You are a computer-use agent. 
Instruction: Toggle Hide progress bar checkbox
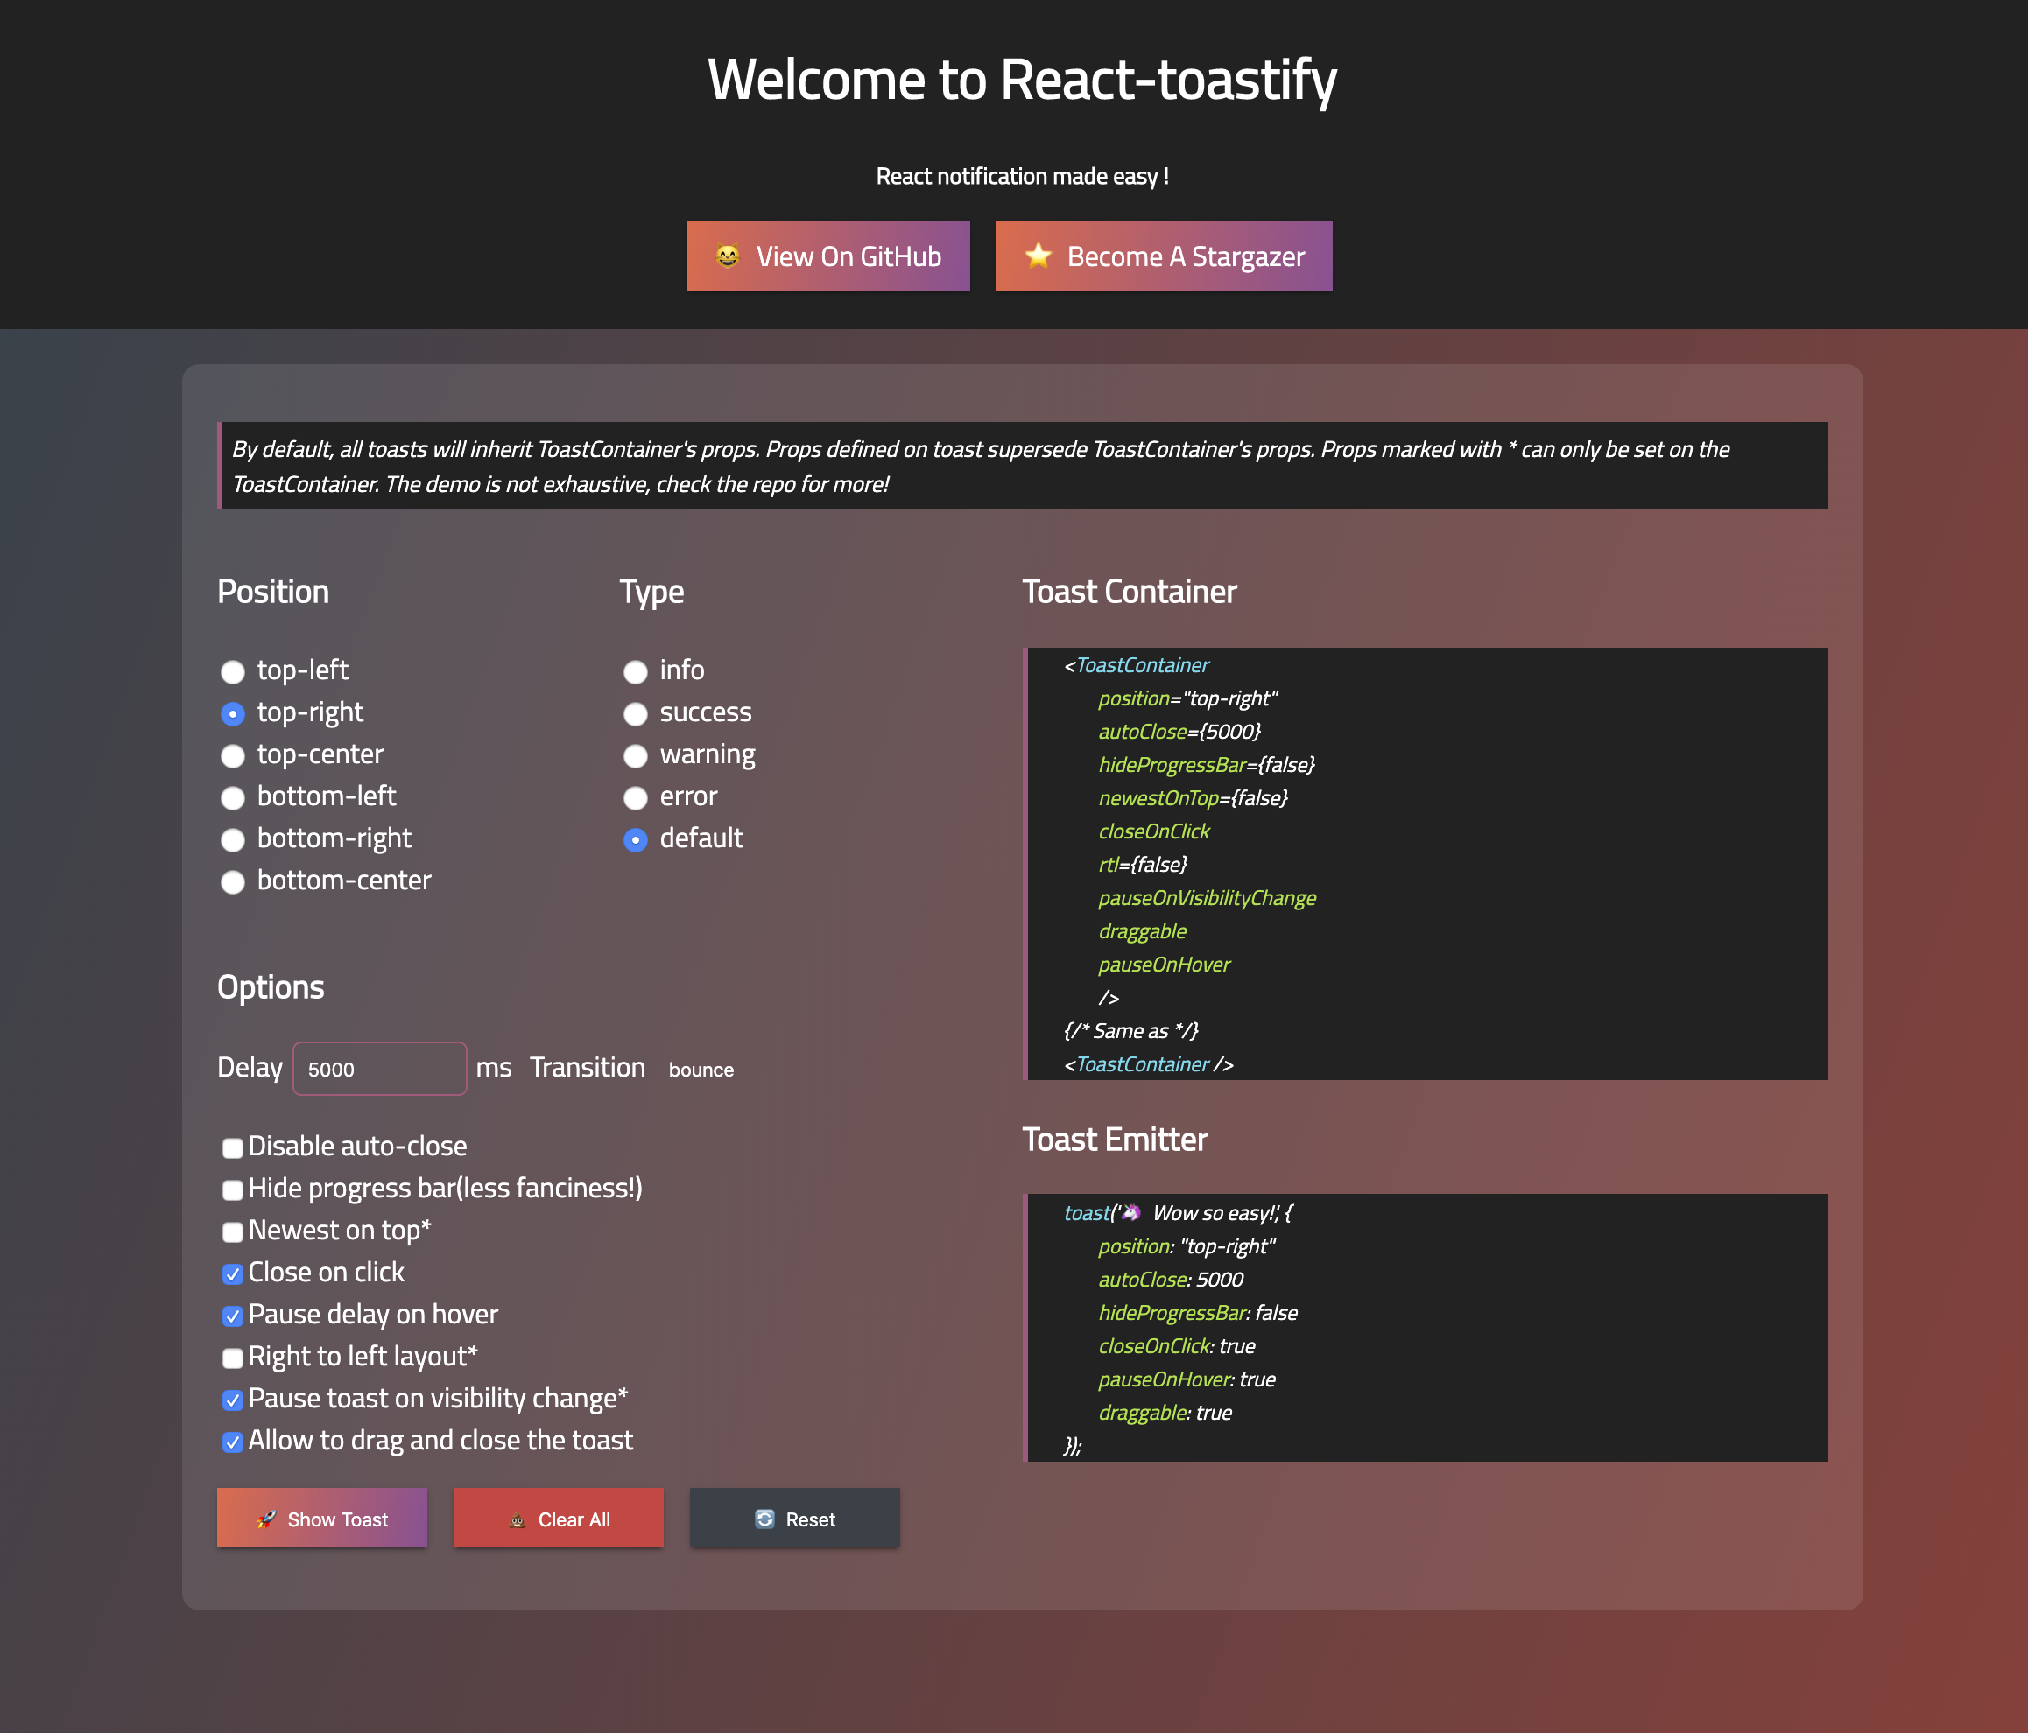(232, 1190)
